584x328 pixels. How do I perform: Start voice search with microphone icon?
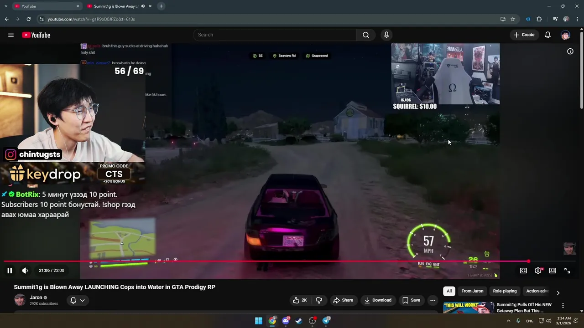coord(386,35)
